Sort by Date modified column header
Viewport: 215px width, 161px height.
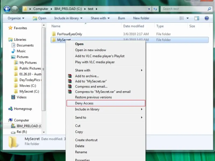click(134, 26)
